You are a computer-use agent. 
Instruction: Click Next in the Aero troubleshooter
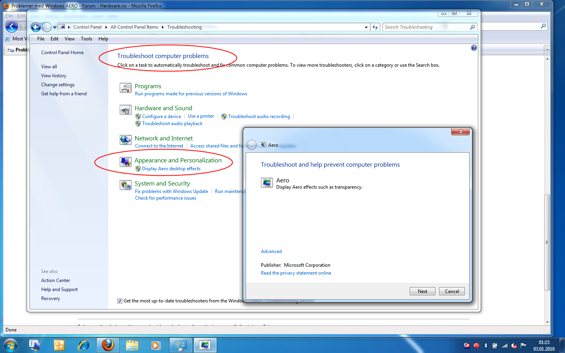pyautogui.click(x=423, y=291)
